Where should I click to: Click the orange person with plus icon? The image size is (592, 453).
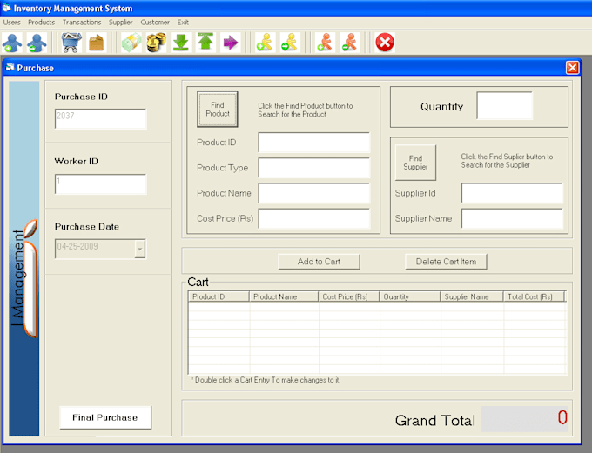click(325, 43)
